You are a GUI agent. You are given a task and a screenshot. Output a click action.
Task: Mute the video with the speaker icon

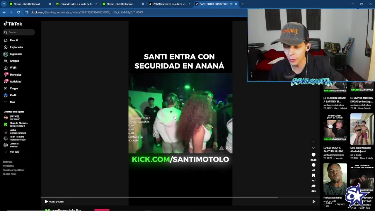pos(313,202)
